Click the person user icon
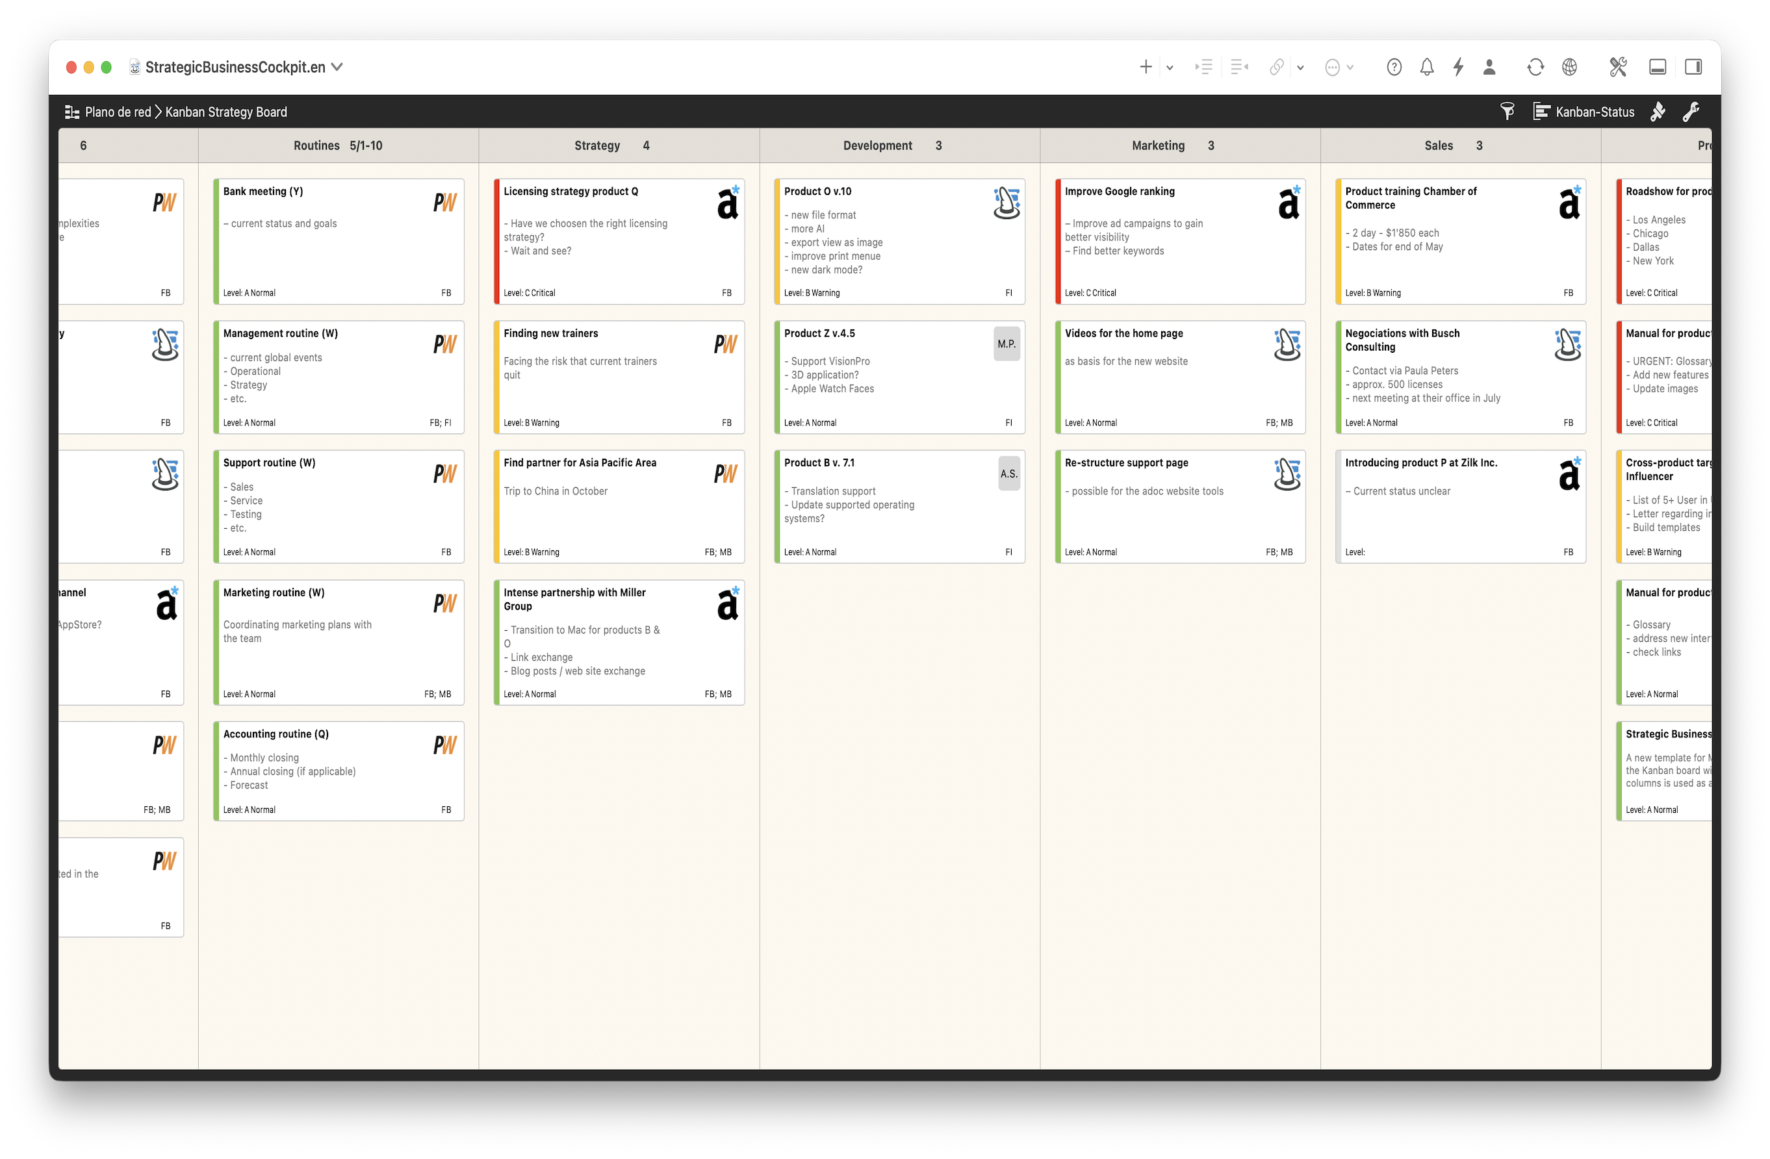The height and width of the screenshot is (1159, 1770). pyautogui.click(x=1489, y=67)
